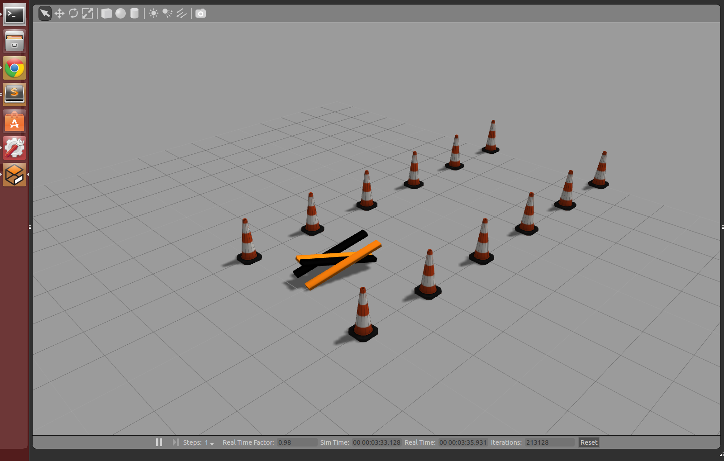This screenshot has height=461, width=724.
Task: Insert a cylinder shape
Action: [134, 14]
